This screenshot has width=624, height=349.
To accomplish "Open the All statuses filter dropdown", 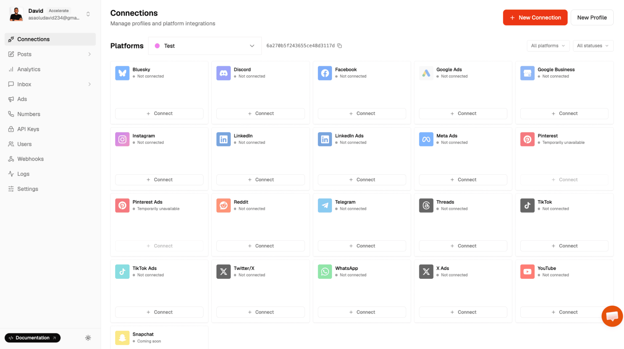I will [593, 46].
